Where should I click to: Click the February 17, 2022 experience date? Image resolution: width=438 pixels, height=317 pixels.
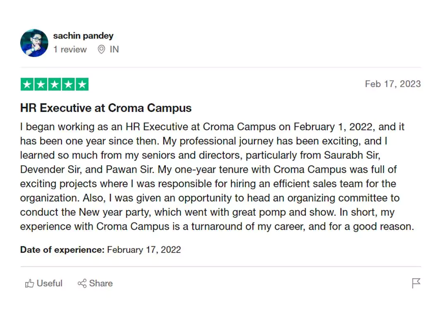144,250
